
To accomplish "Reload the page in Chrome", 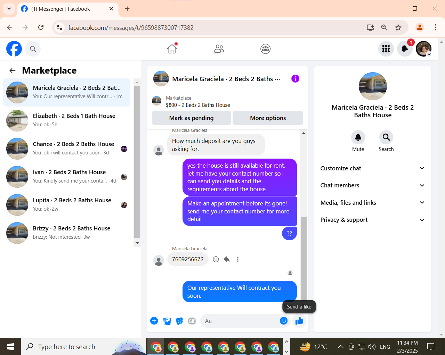I will coord(41,27).
